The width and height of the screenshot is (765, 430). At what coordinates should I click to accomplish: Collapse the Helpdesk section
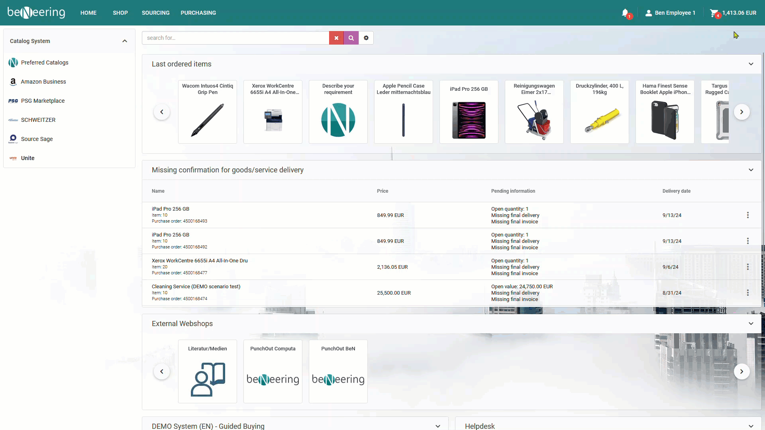tap(751, 426)
